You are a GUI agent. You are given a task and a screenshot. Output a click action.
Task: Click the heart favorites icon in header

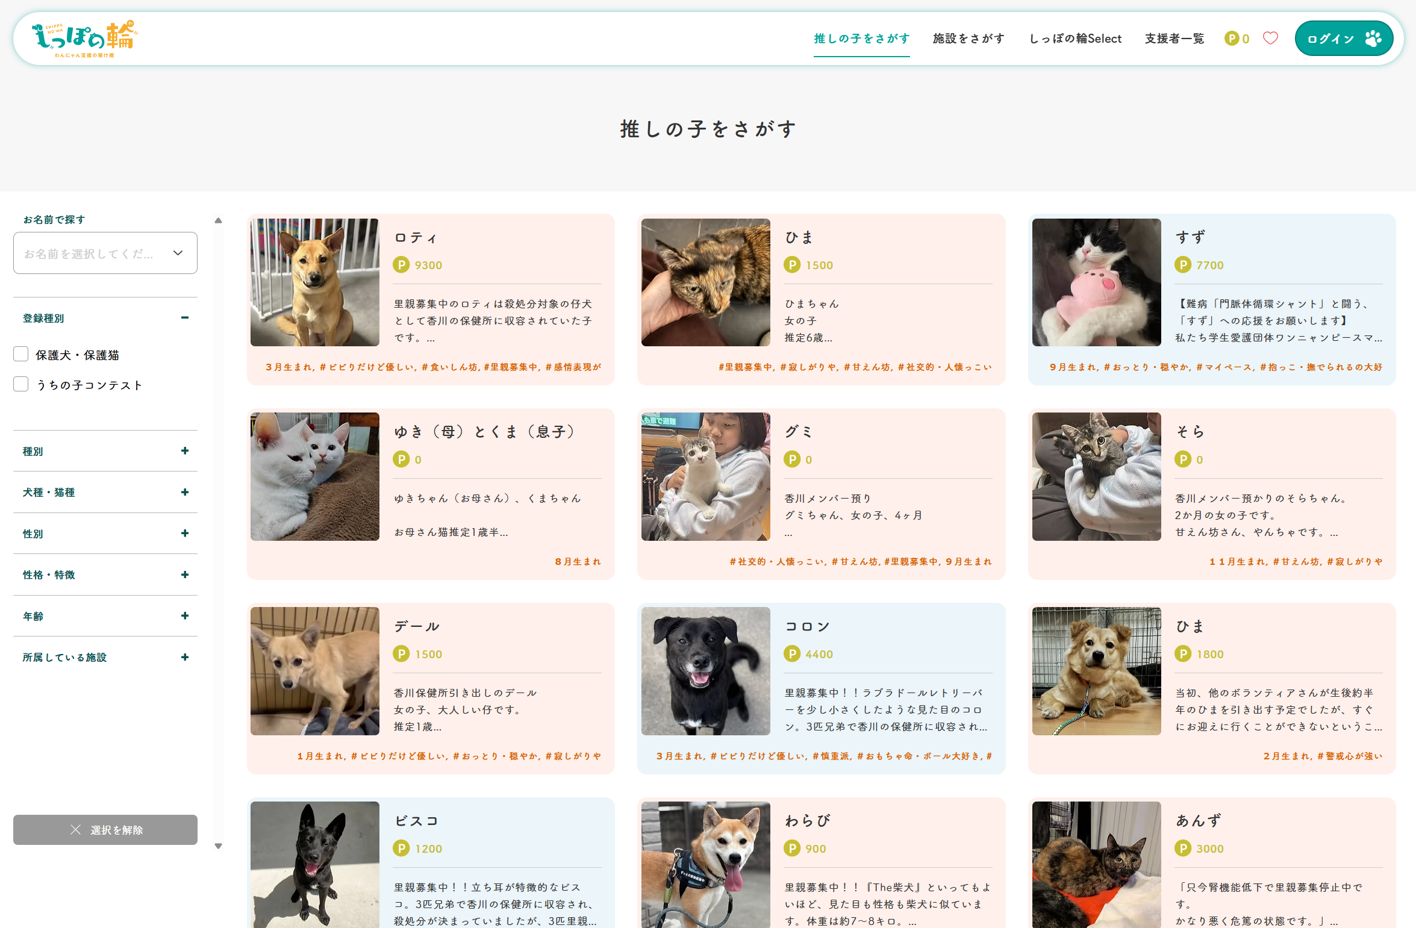point(1270,39)
